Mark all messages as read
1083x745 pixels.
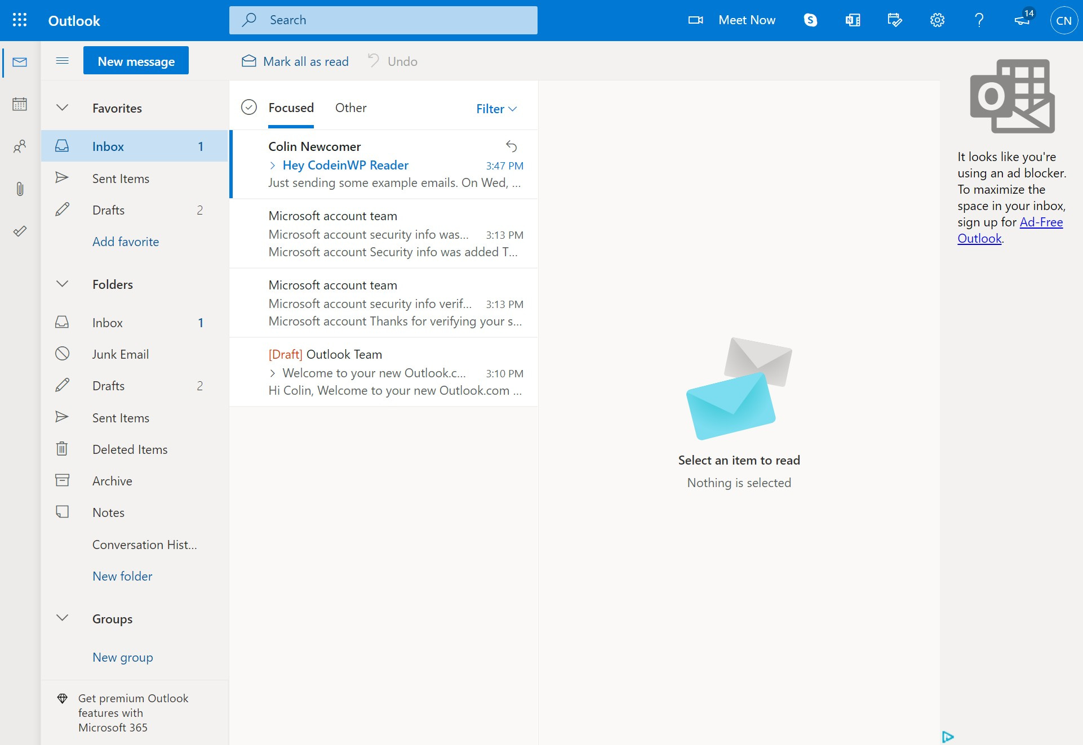[x=294, y=61]
